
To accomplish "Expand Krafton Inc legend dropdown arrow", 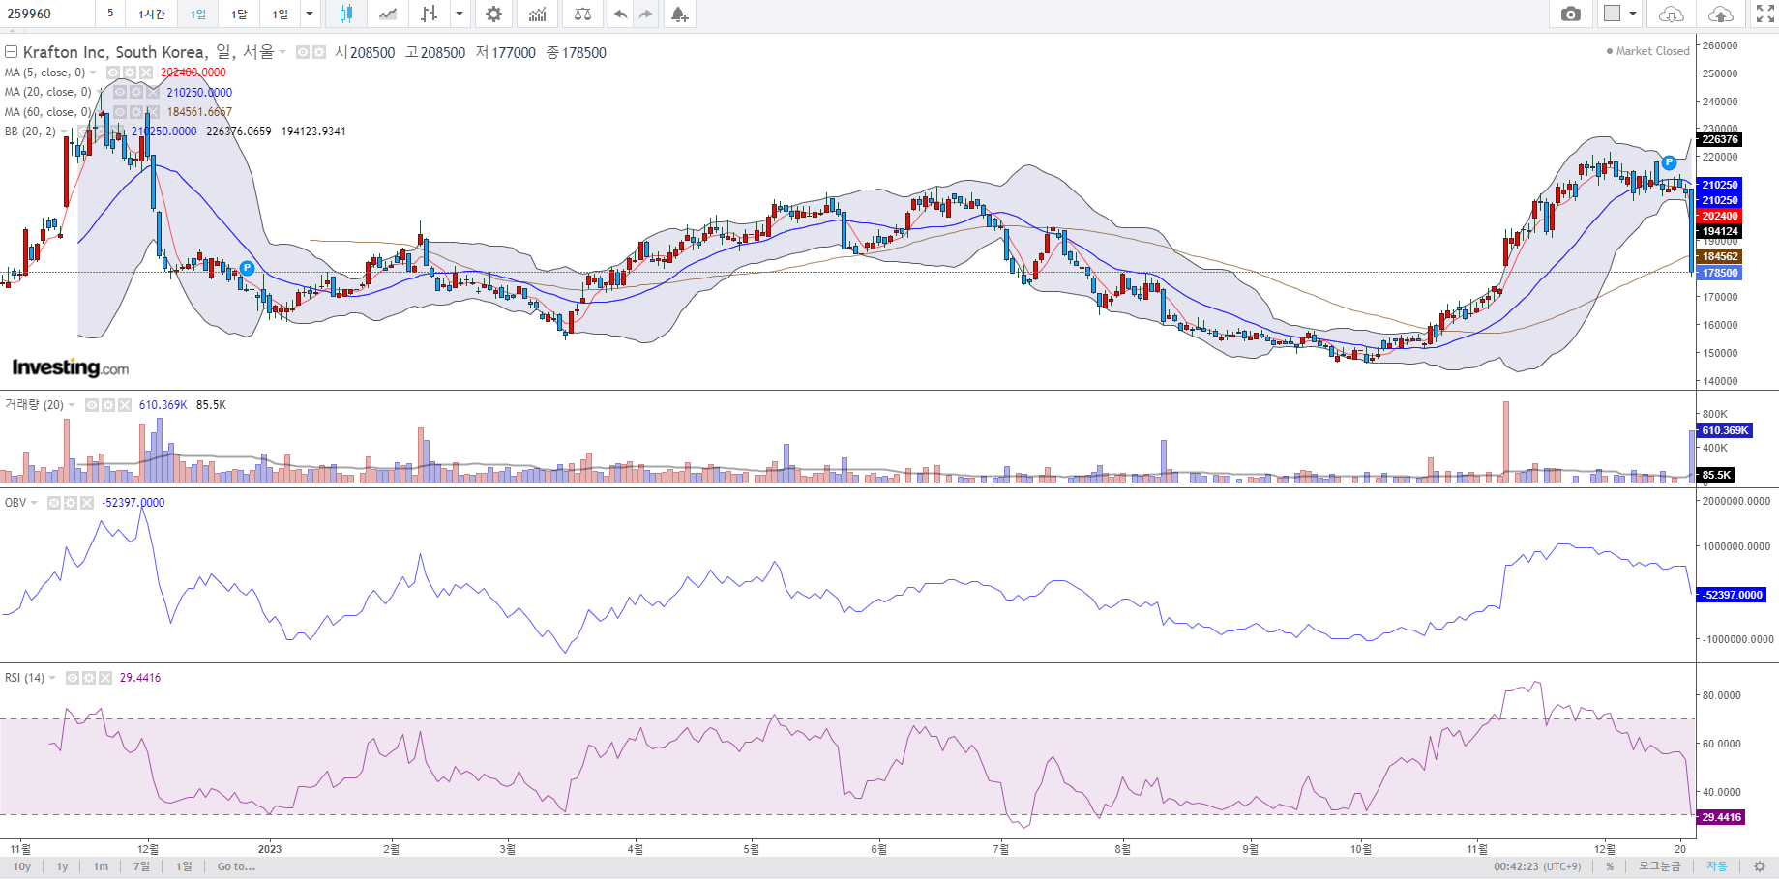I will coord(282,52).
